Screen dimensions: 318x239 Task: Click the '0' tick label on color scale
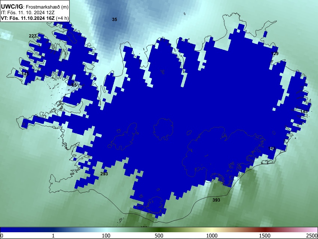2,236
